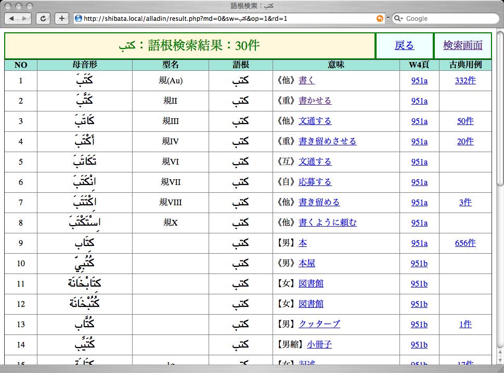Click the globe site icon in address bar
The image size is (504, 373).
coord(79,18)
